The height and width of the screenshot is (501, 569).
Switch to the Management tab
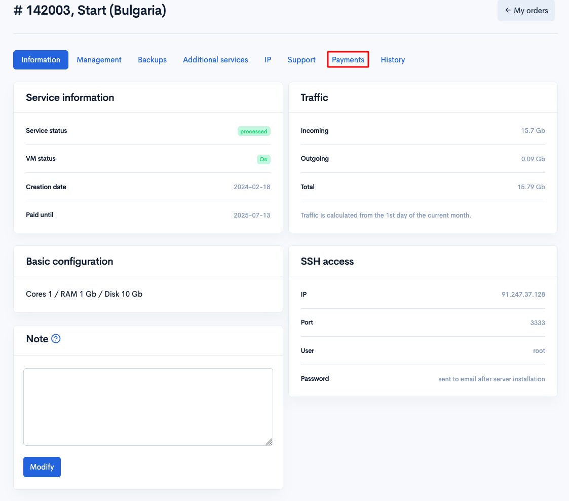[x=99, y=60]
